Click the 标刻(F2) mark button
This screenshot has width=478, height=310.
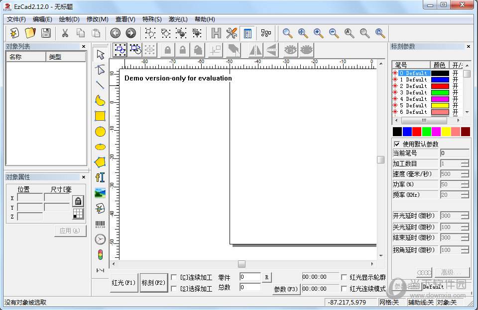pyautogui.click(x=153, y=283)
